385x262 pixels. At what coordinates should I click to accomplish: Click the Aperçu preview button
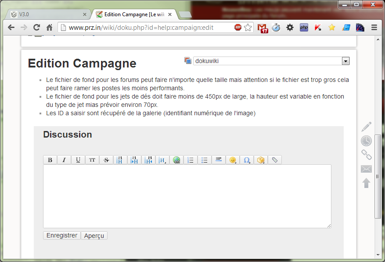coord(94,236)
